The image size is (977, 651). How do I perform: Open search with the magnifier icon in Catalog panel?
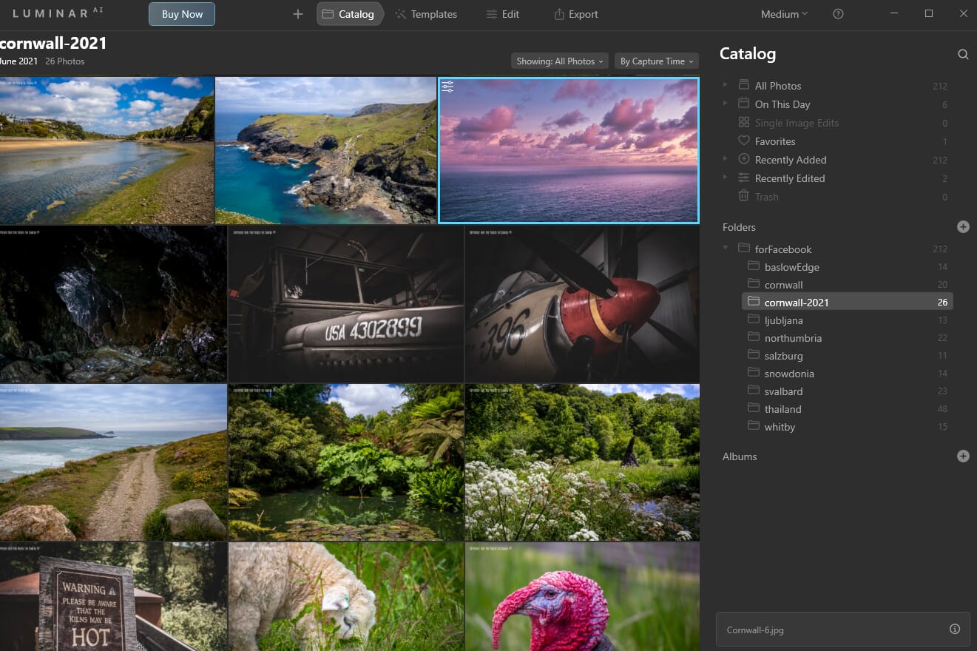pyautogui.click(x=963, y=54)
